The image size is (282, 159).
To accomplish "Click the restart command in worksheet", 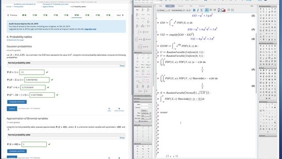I will (163, 112).
